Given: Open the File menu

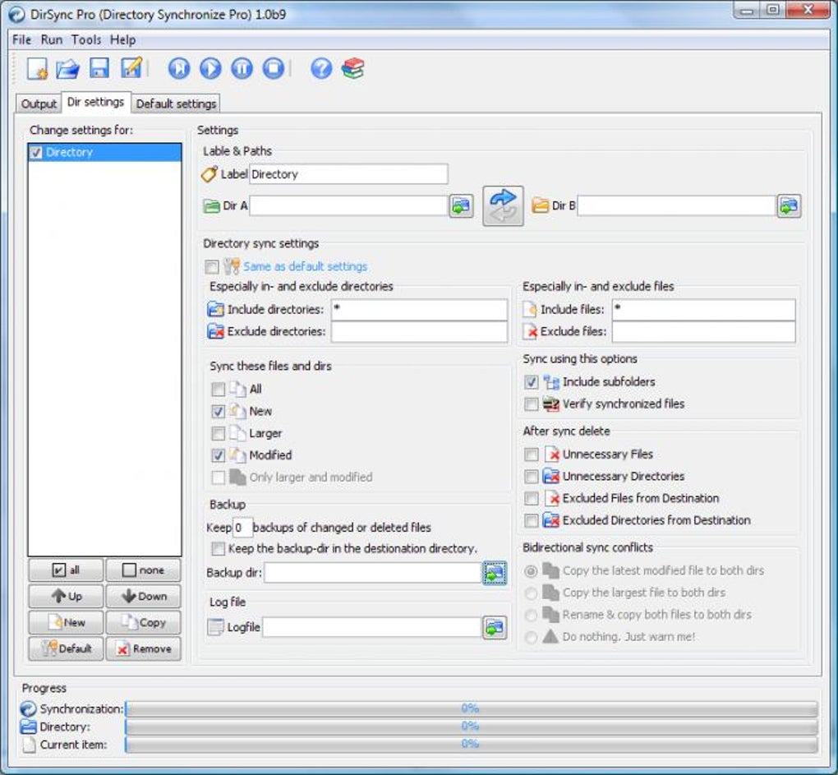Looking at the screenshot, I should click(22, 40).
